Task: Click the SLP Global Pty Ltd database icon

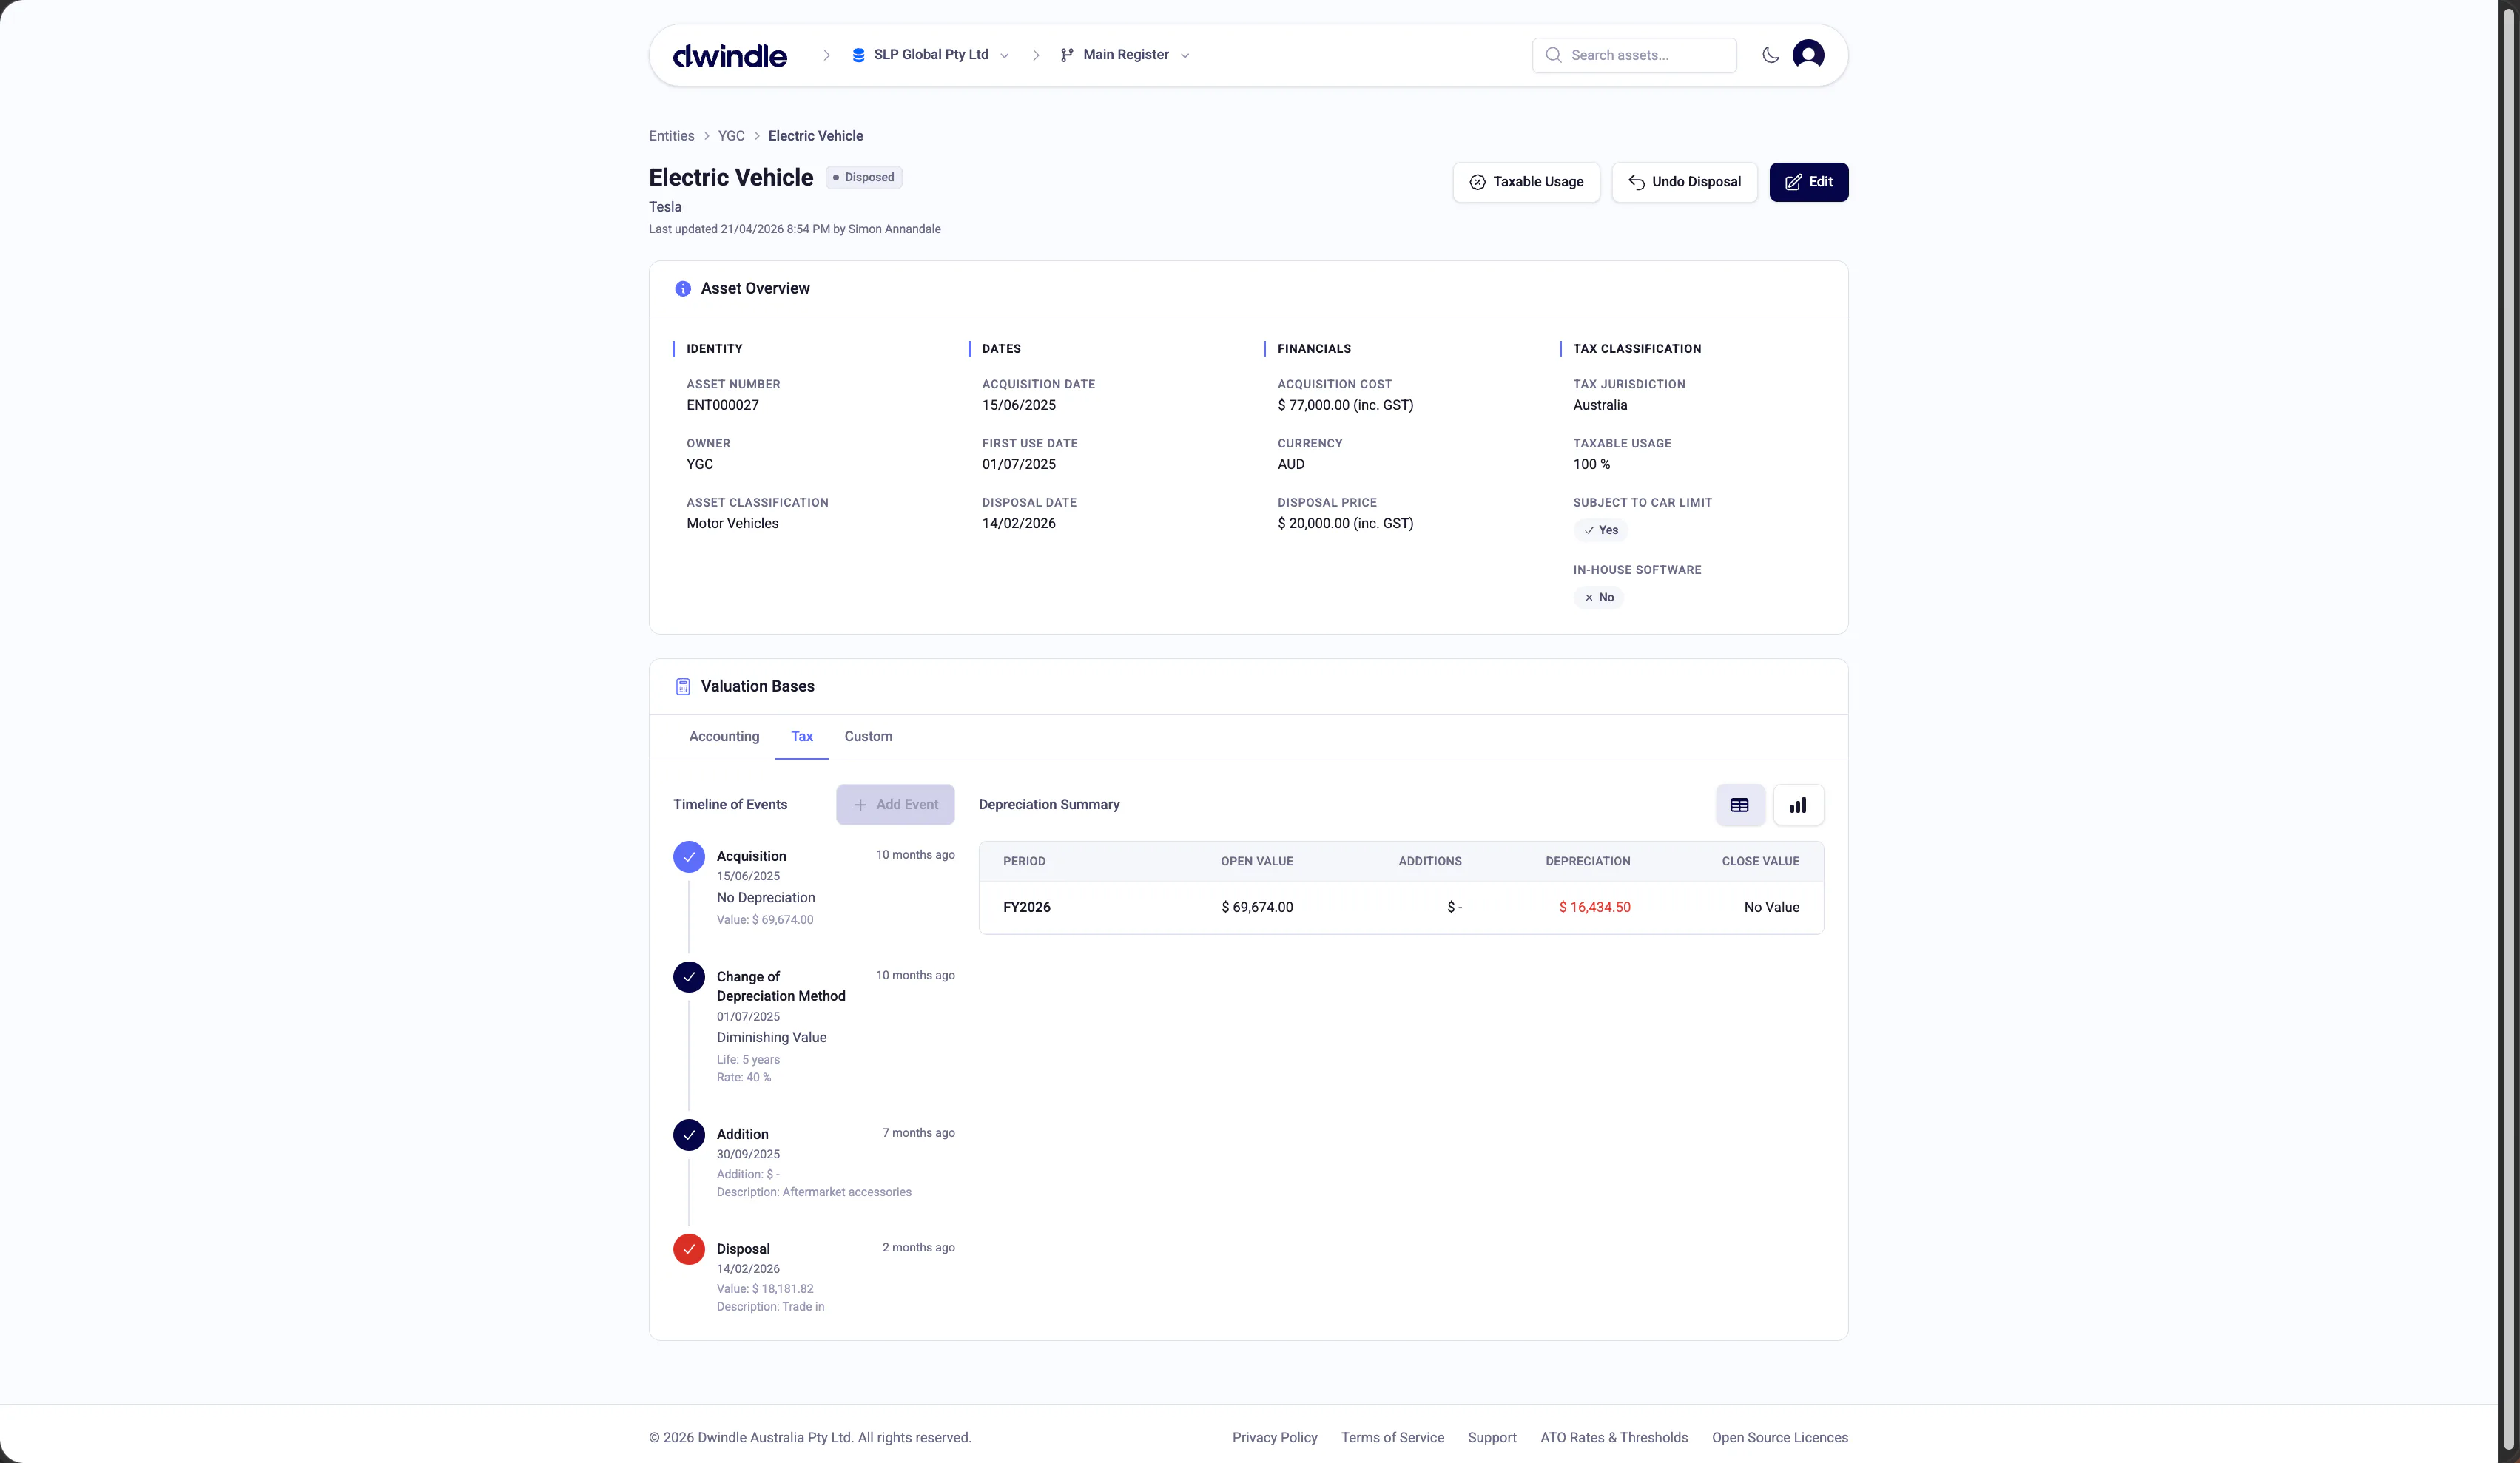Action: pos(858,55)
